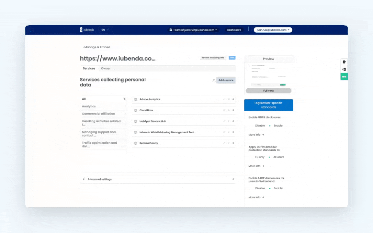This screenshot has height=233, width=373.
Task: Click the document icon in the side widget
Action: 344,62
